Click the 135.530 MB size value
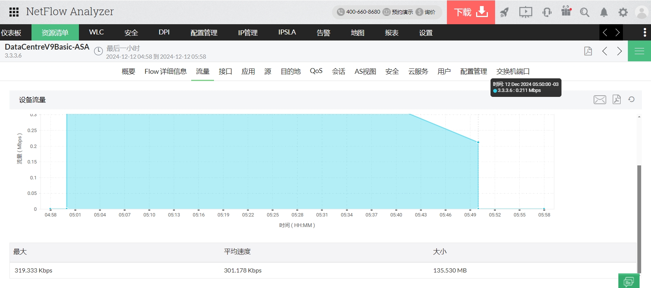The image size is (651, 288). pyautogui.click(x=450, y=270)
